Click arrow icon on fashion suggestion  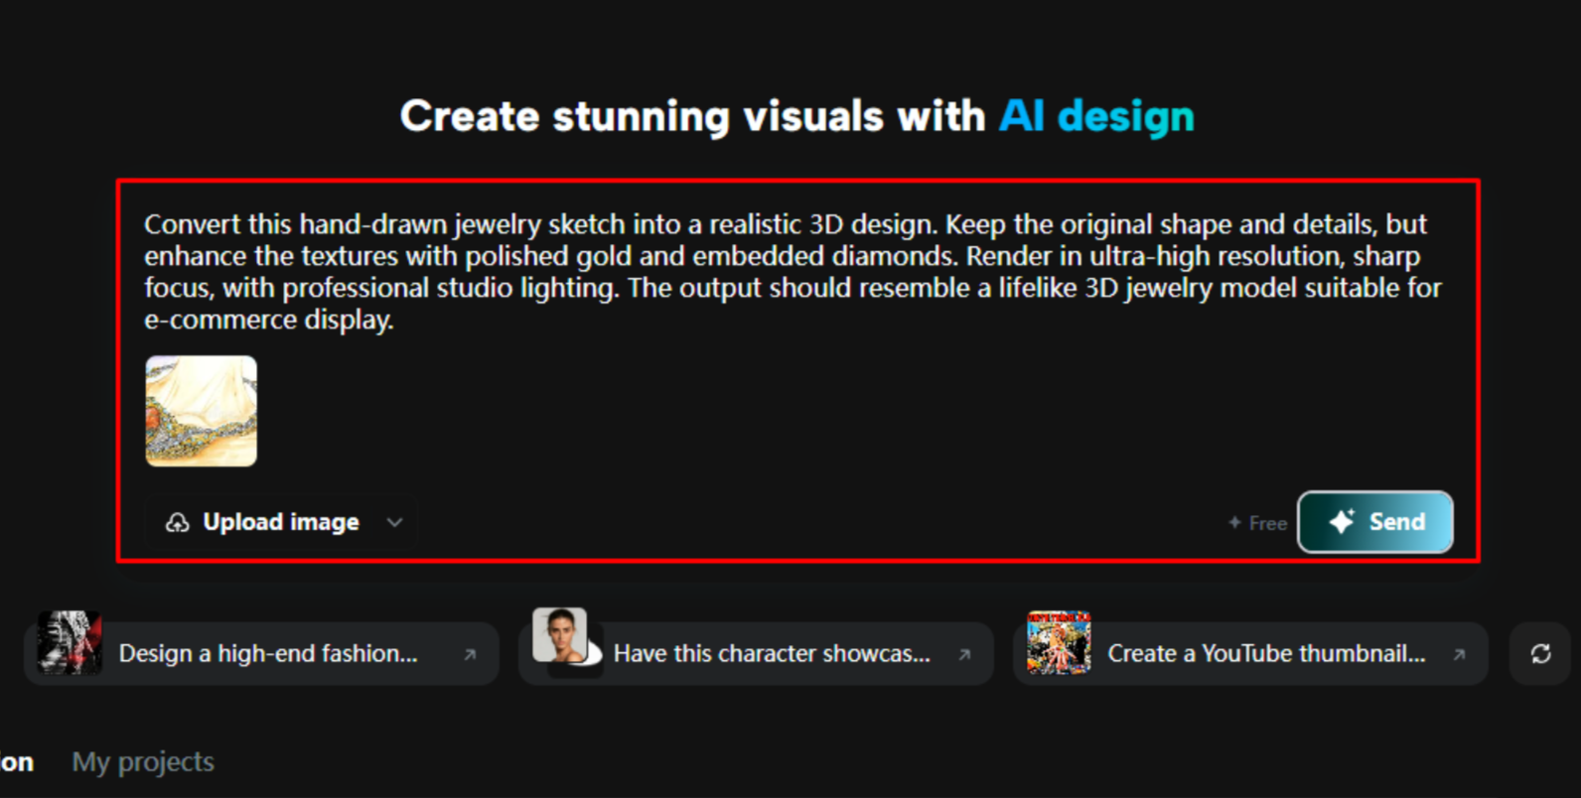point(471,654)
